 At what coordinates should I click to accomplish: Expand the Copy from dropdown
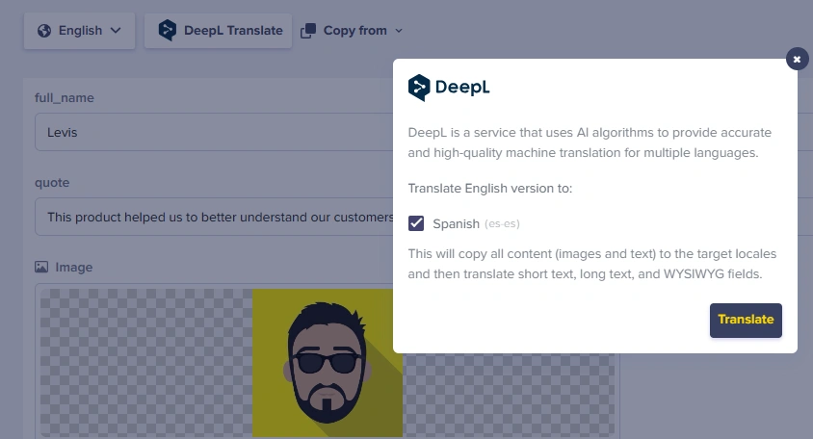(398, 31)
